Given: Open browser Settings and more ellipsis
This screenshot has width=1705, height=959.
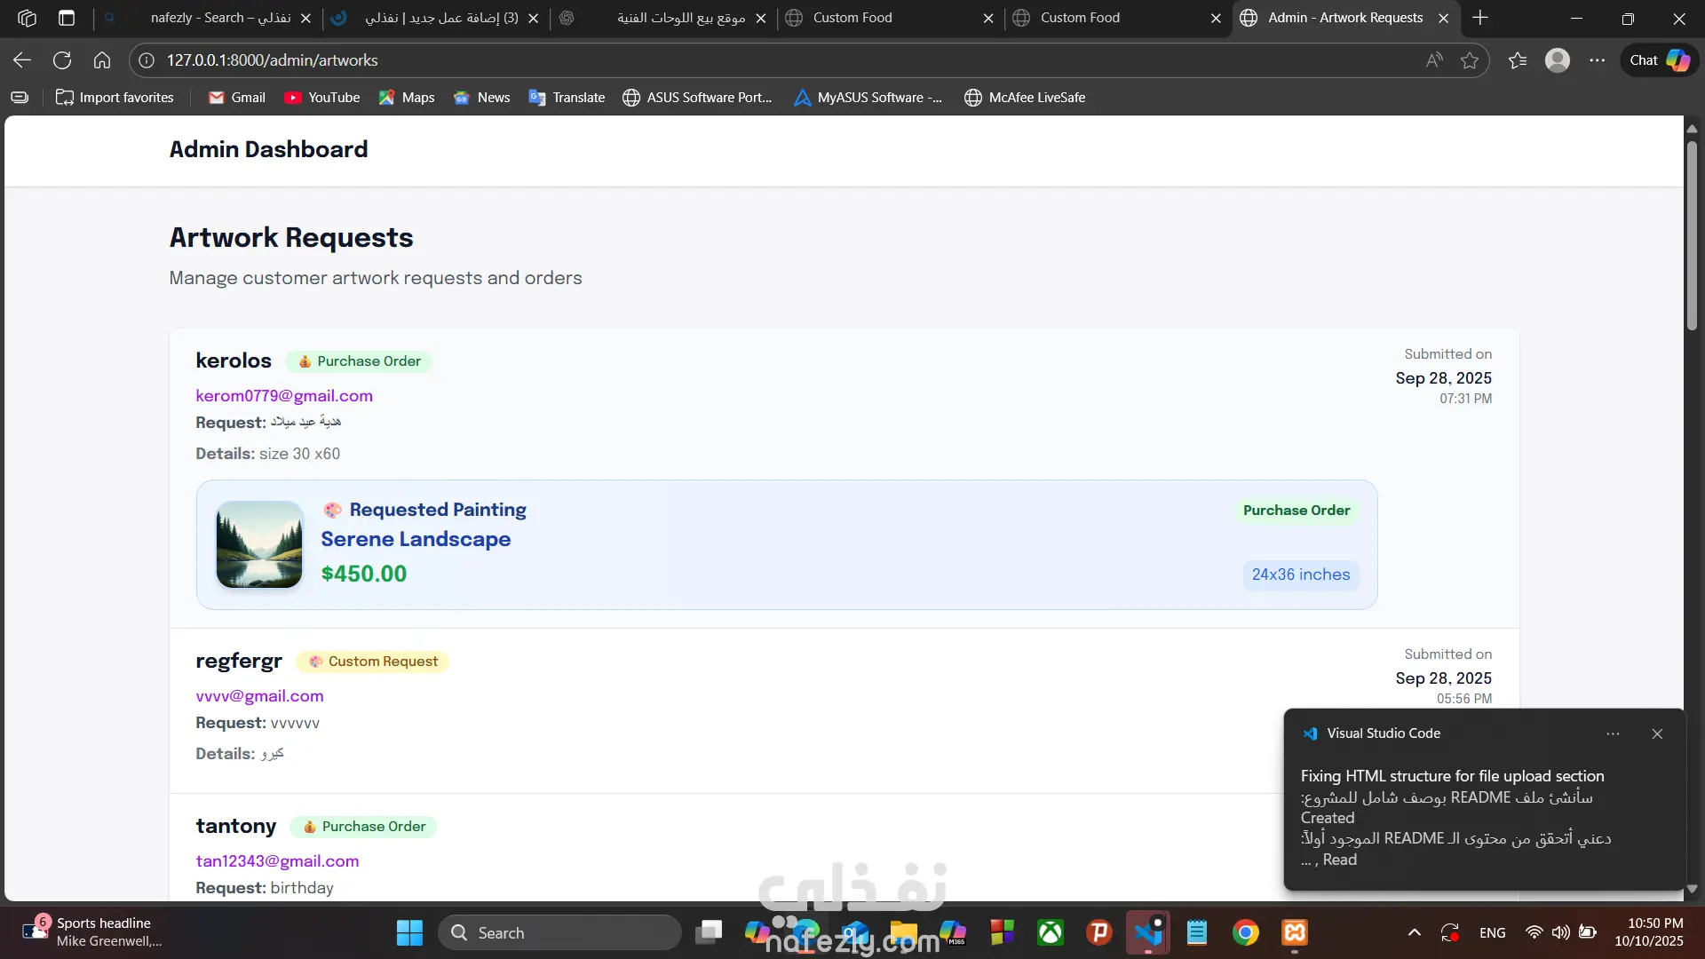Looking at the screenshot, I should tap(1598, 60).
